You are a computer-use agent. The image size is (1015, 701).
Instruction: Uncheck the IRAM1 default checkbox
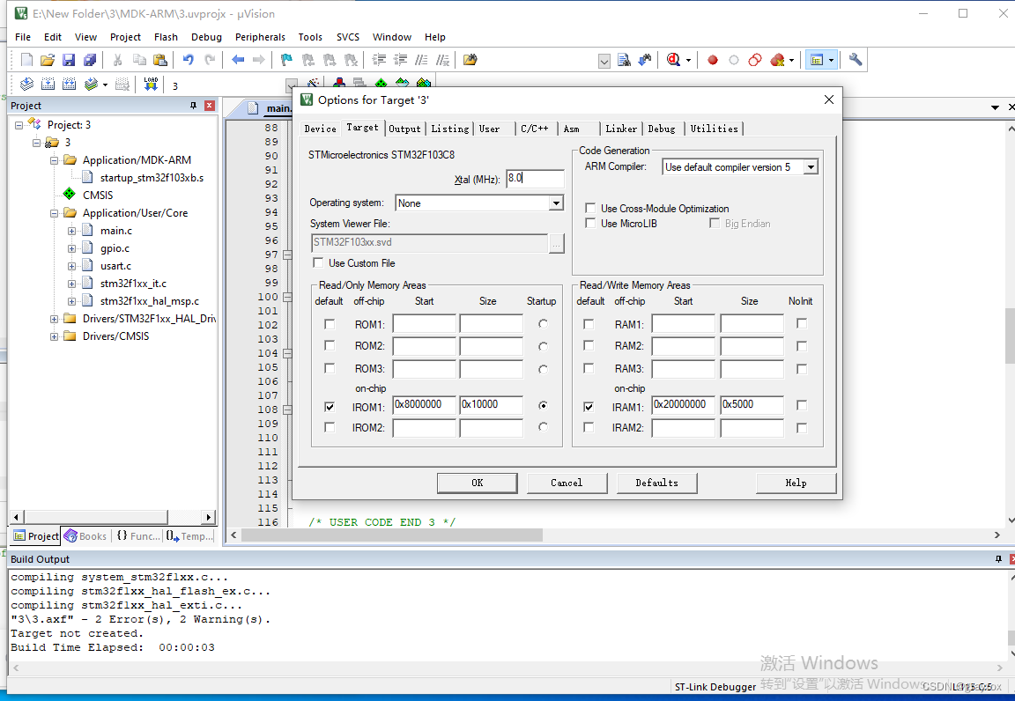[589, 407]
